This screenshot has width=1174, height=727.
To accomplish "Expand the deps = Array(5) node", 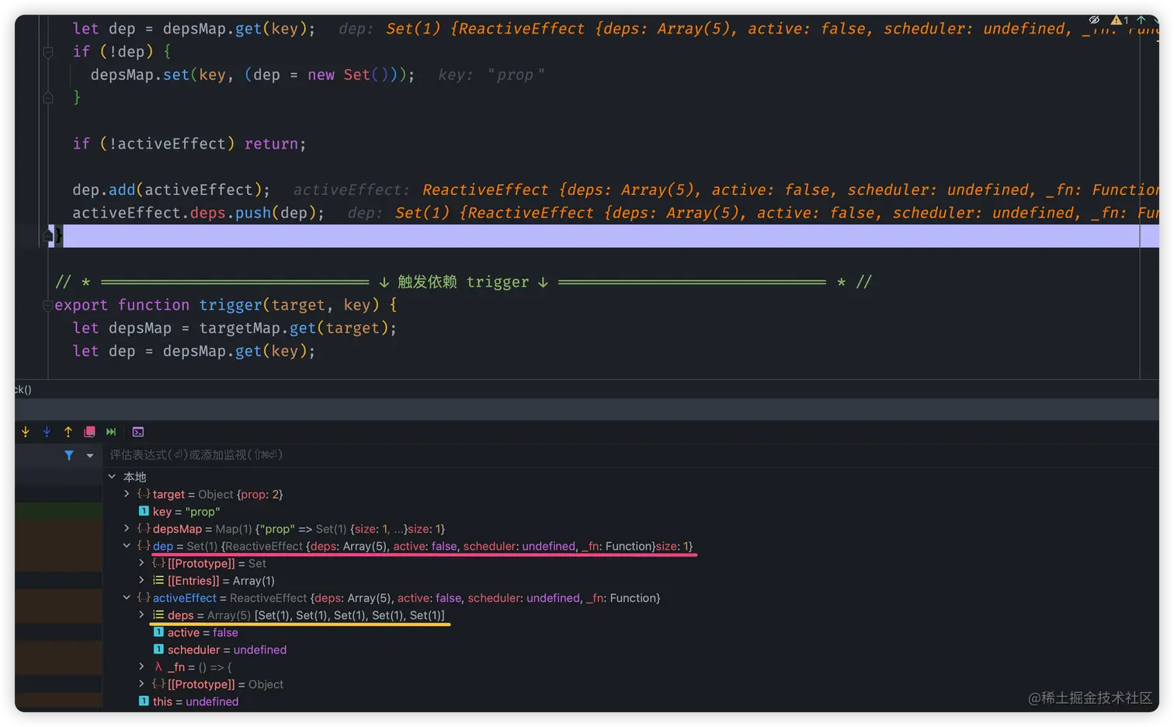I will (141, 615).
